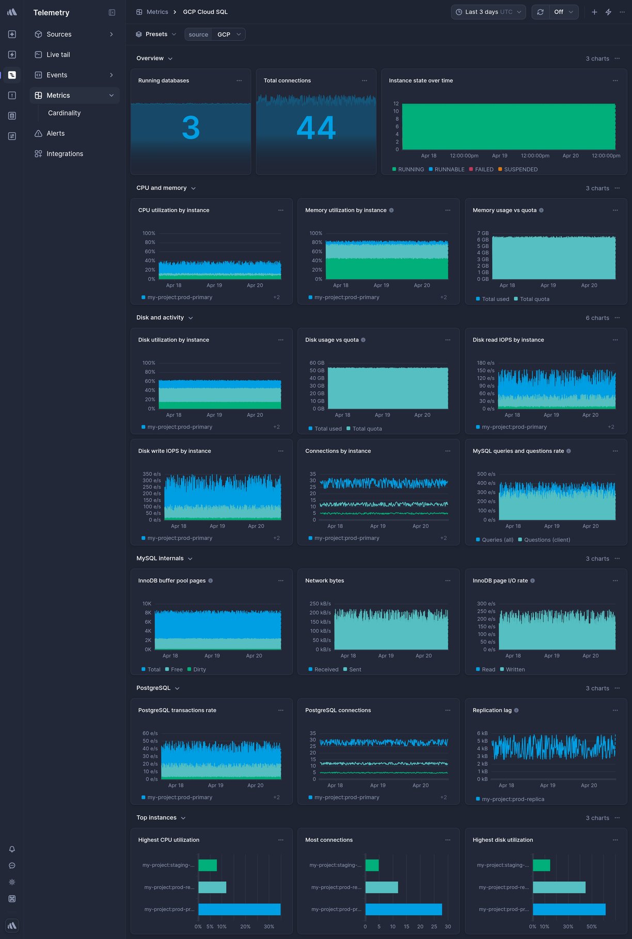Open the Last 3 days time range dropdown
632x939 pixels.
[x=488, y=12]
